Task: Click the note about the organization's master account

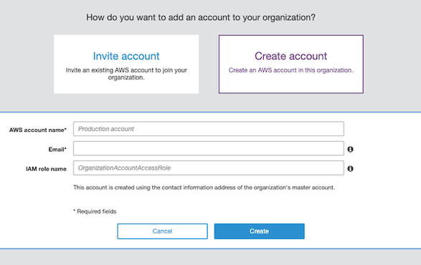Action: point(204,188)
